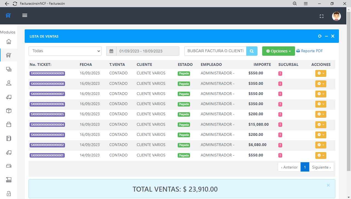Click the date range field

point(148,51)
